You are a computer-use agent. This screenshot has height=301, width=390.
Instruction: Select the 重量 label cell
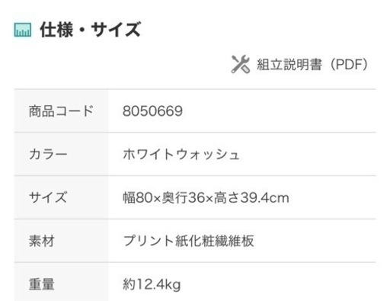point(61,282)
